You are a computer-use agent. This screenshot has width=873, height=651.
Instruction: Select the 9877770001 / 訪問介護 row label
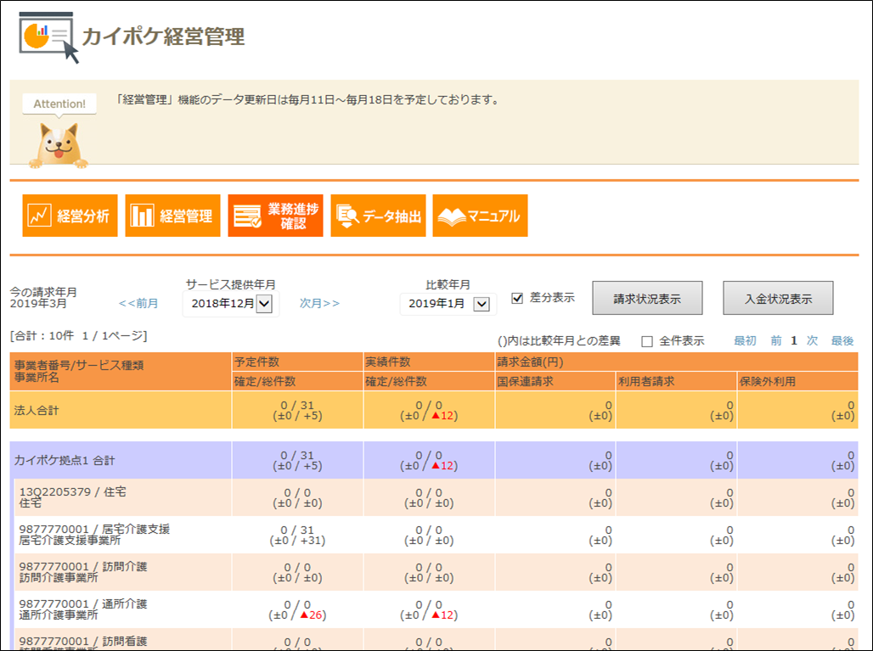tap(83, 572)
